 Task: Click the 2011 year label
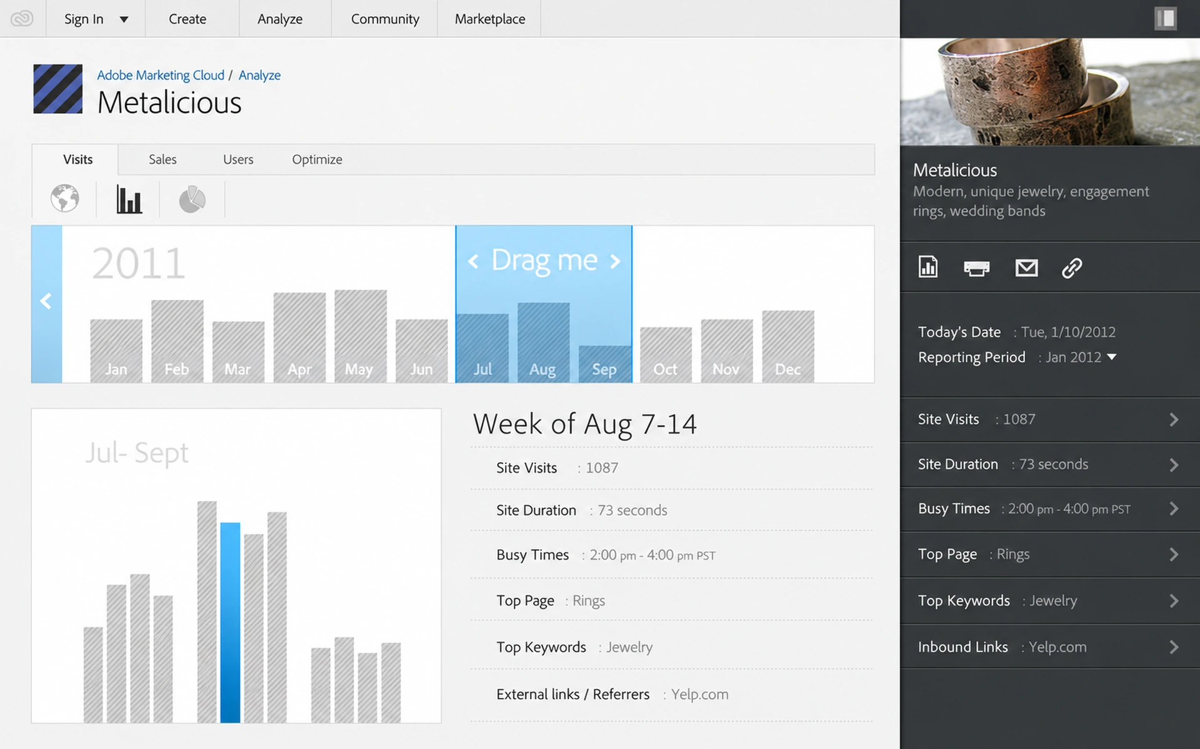139,264
